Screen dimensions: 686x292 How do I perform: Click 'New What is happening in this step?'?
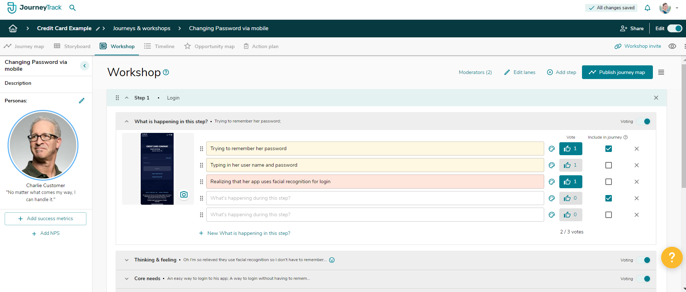tap(245, 233)
